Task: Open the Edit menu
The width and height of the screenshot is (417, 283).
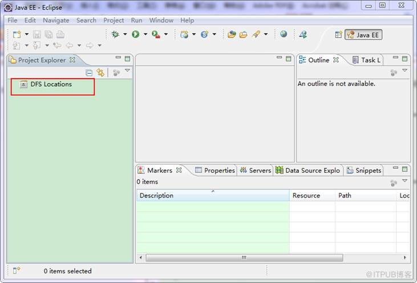Action: 30,20
